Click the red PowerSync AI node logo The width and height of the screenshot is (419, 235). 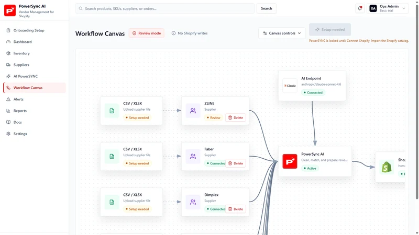point(290,161)
